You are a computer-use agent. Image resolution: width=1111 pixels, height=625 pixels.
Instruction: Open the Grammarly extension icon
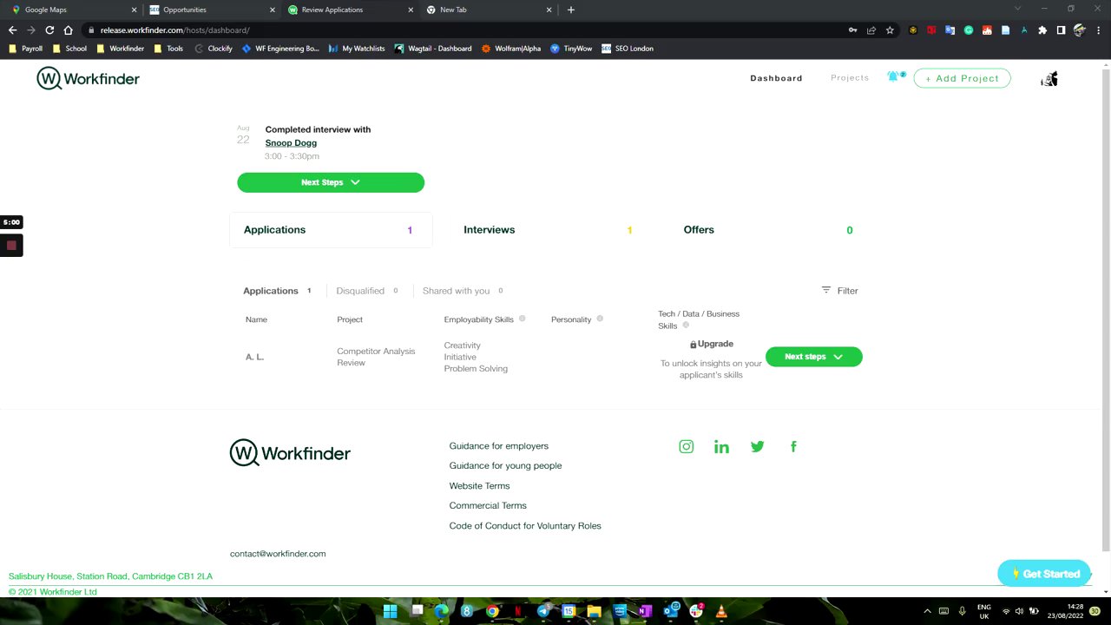tap(969, 30)
